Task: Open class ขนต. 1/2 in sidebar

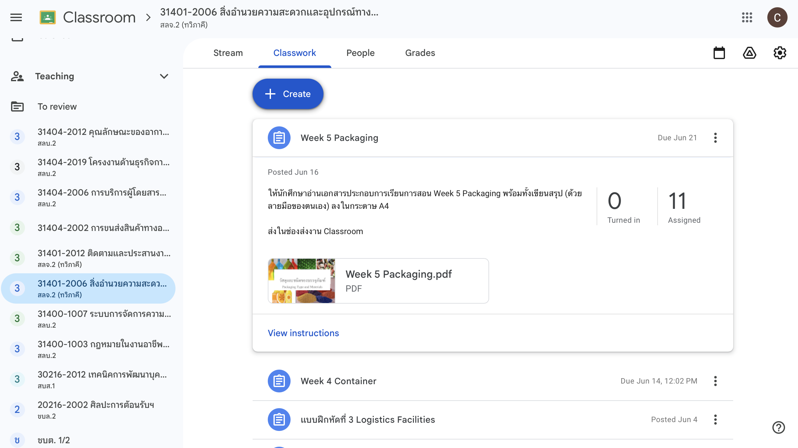Action: click(89, 440)
